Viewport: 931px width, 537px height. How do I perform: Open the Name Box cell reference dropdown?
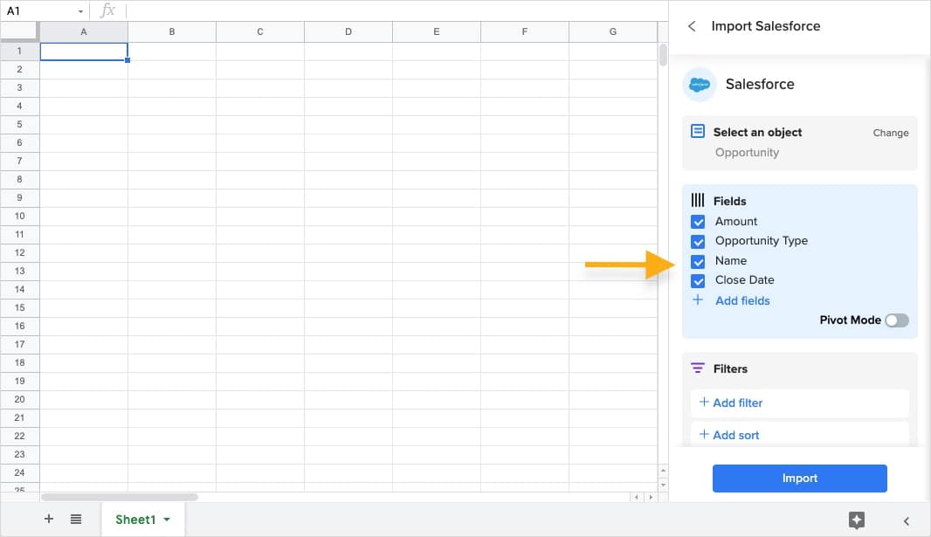tap(80, 11)
